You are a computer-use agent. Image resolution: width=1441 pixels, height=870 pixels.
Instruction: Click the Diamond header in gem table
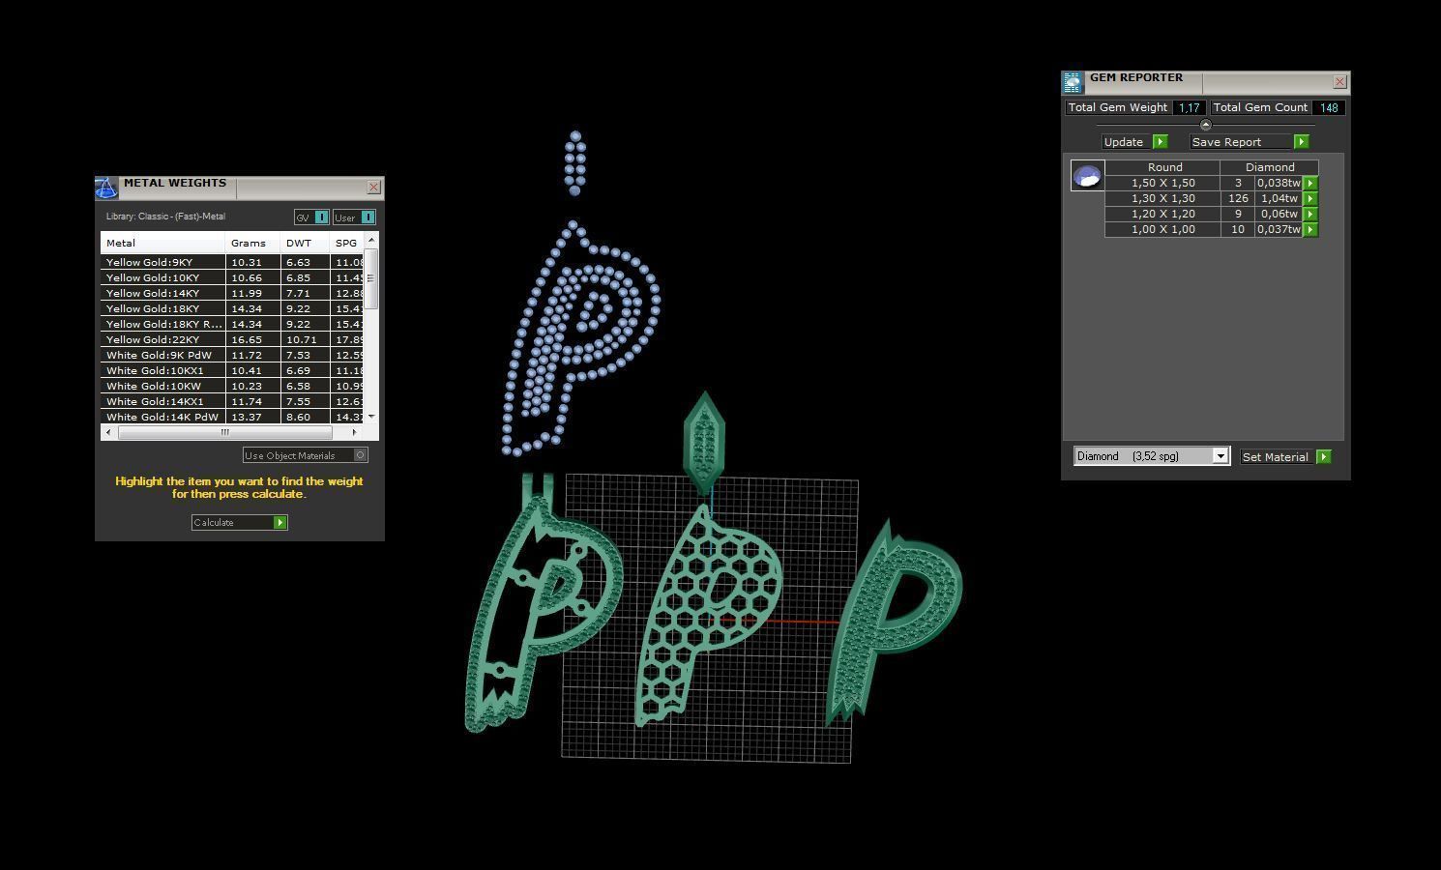click(x=1270, y=167)
